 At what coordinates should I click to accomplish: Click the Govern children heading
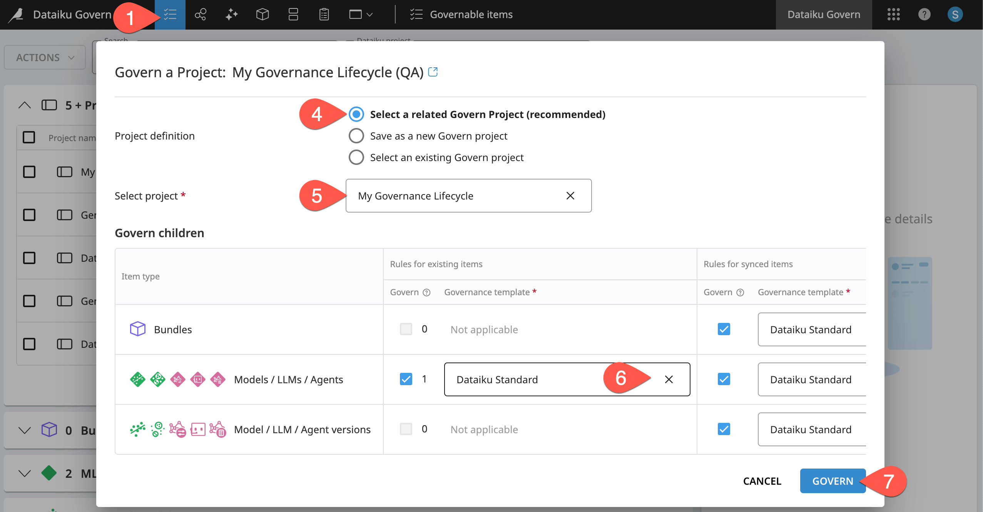pos(159,233)
